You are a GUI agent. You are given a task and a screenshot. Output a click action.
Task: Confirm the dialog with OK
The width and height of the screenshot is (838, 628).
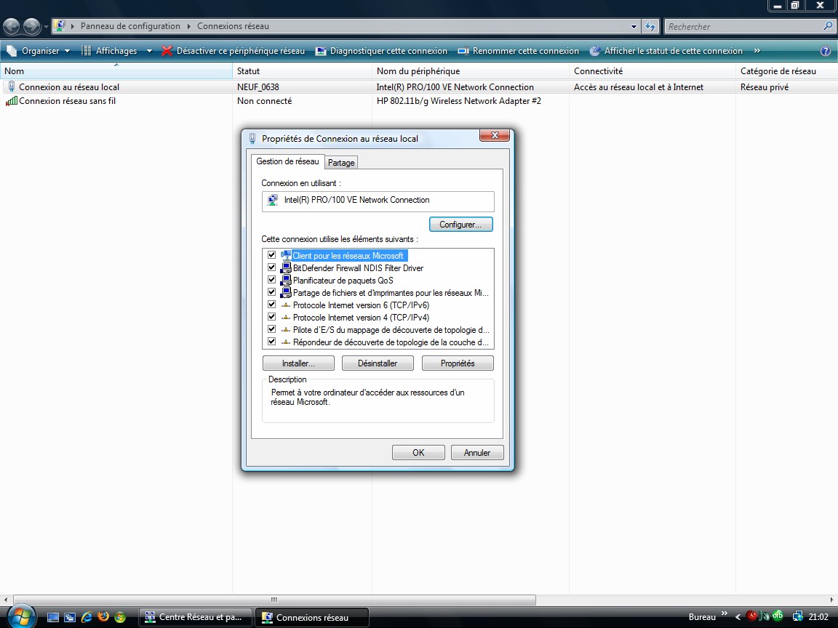[x=418, y=452]
